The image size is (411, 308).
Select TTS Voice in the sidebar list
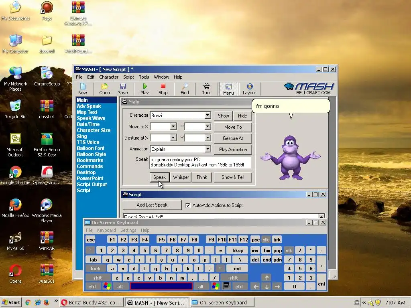point(88,142)
